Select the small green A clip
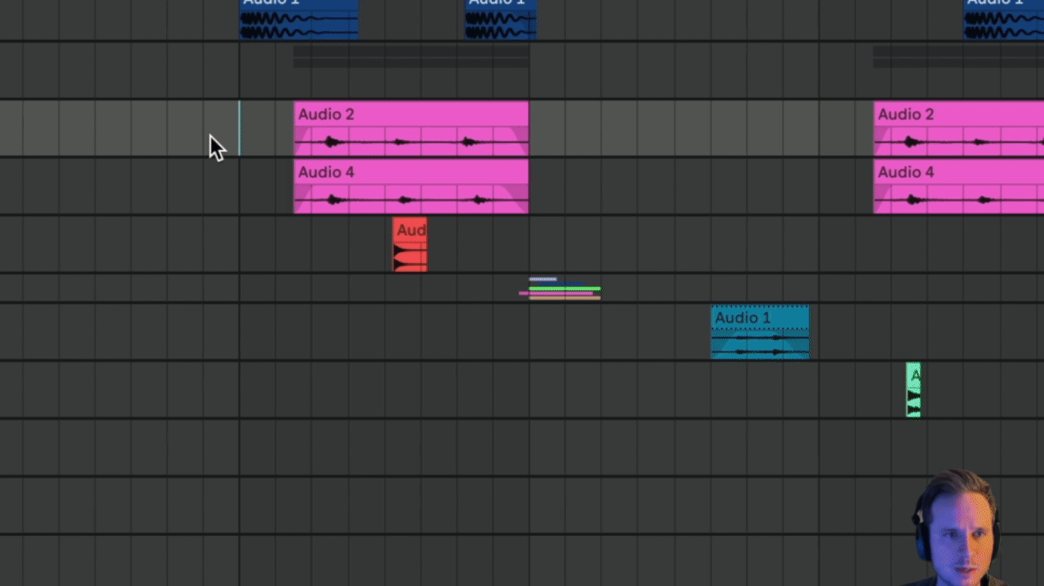Screen dimensions: 1044x586 pos(913,390)
